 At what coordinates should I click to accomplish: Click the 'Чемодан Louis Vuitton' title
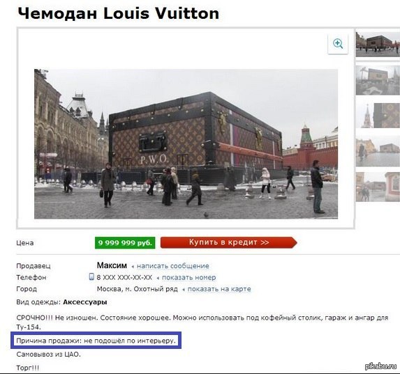(x=119, y=13)
